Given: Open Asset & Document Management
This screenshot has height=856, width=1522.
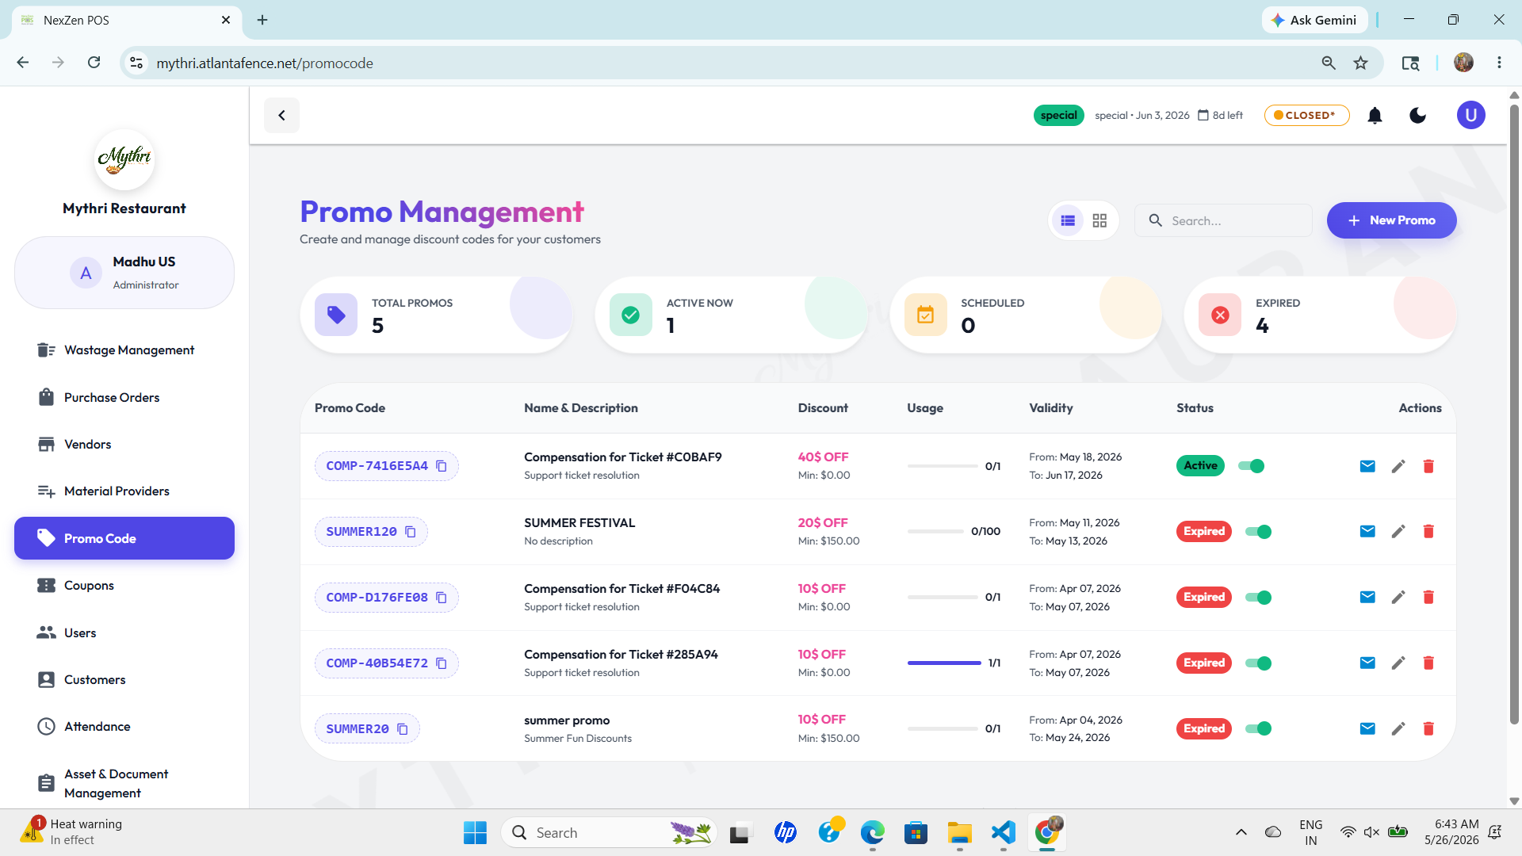Looking at the screenshot, I should [x=124, y=783].
